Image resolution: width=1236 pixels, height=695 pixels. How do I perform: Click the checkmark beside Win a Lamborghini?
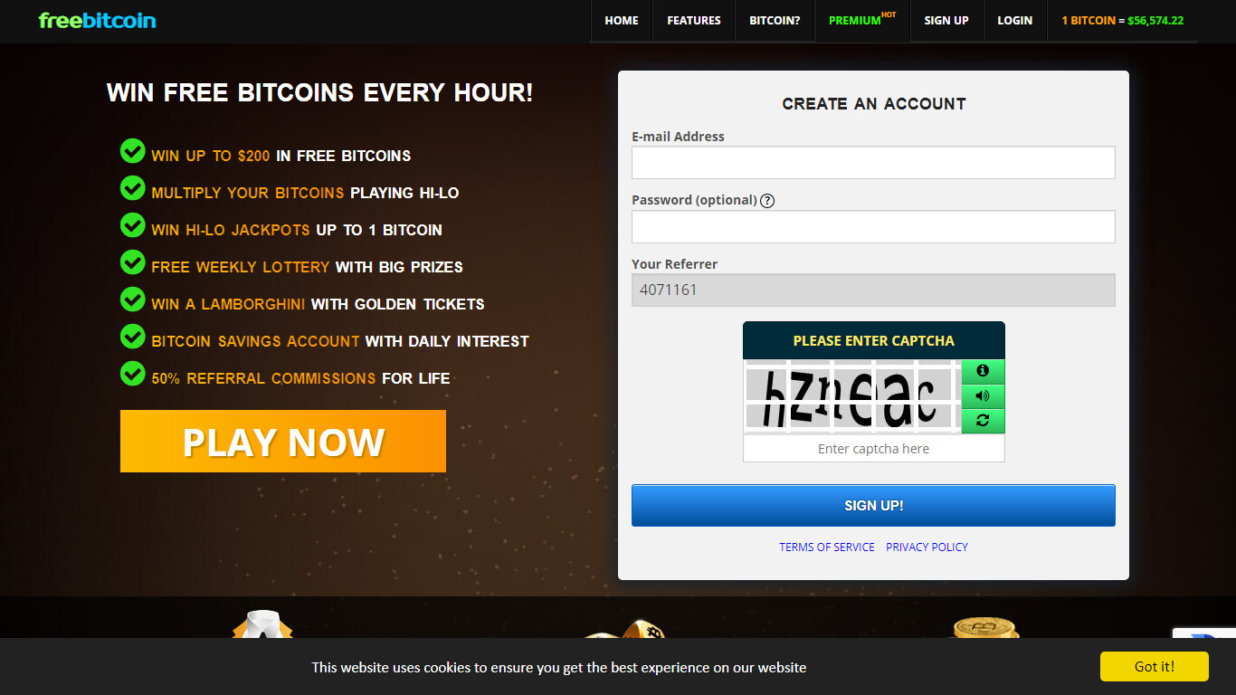pos(132,299)
